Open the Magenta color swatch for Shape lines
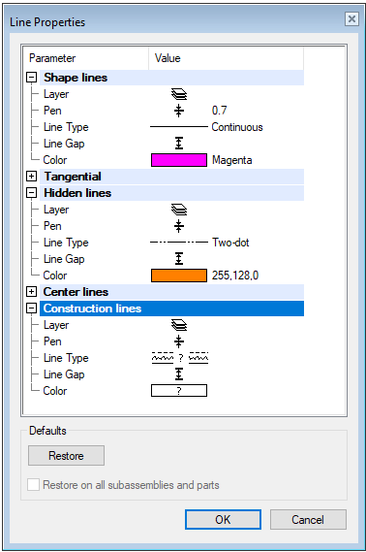The width and height of the screenshot is (366, 552). (179, 160)
